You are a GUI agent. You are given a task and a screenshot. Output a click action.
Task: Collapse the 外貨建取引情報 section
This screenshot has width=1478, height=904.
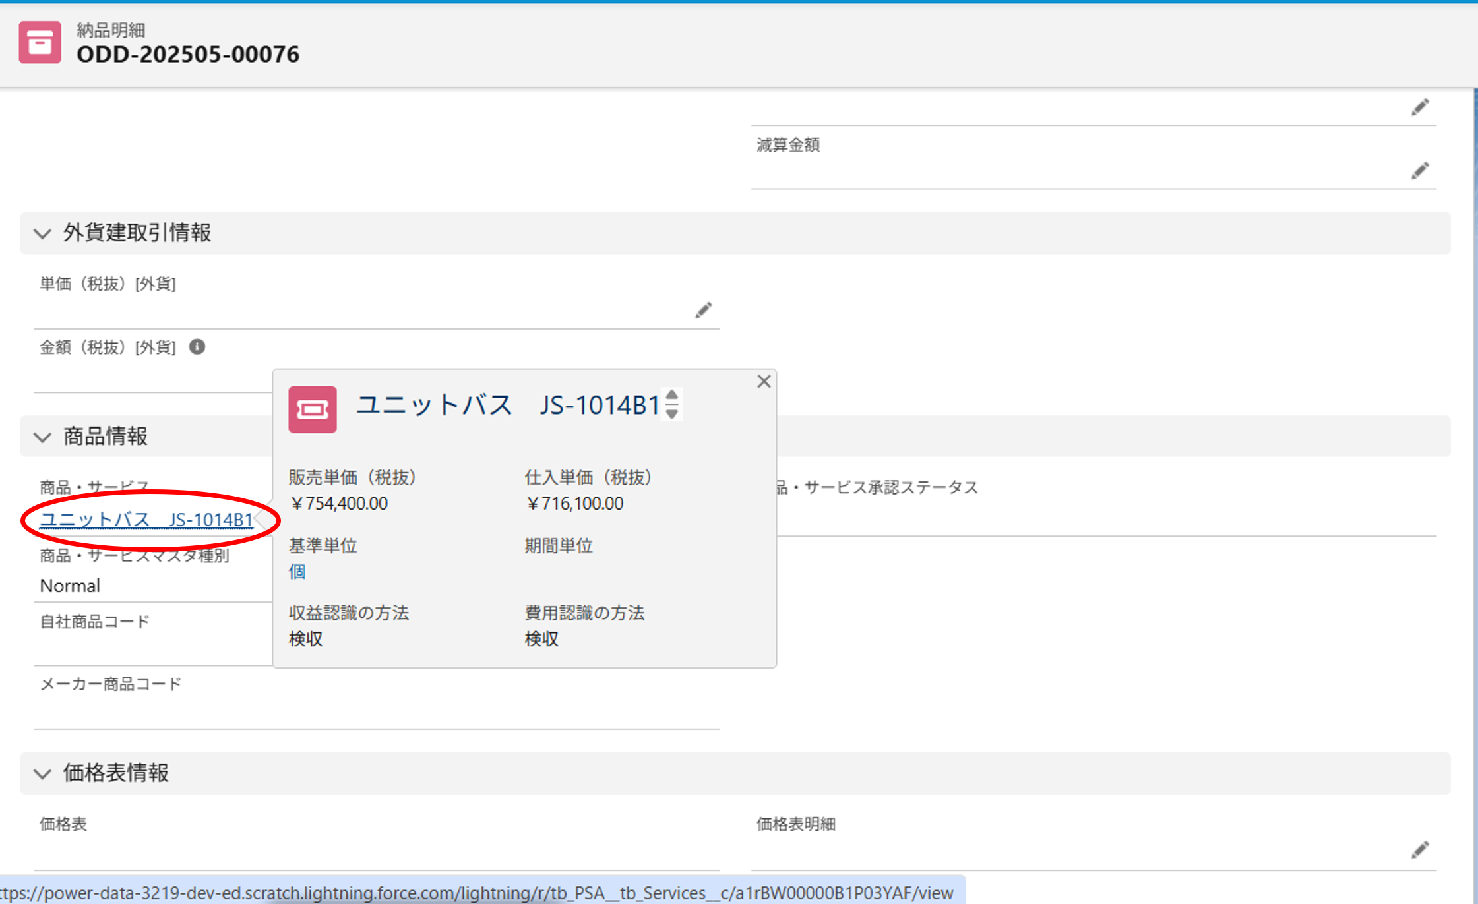click(x=43, y=233)
